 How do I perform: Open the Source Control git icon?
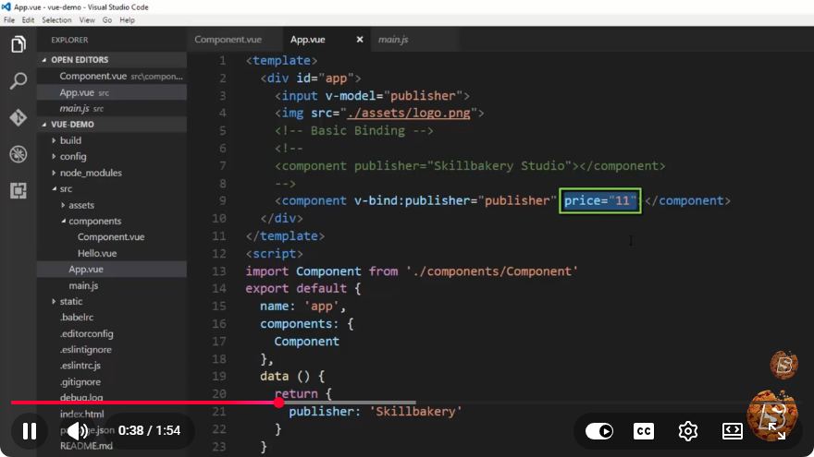click(18, 117)
